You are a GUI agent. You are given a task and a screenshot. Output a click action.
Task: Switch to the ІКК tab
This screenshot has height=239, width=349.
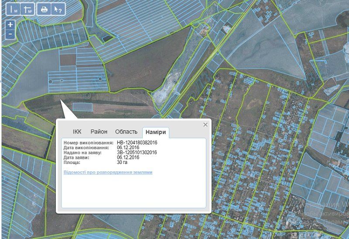(77, 132)
